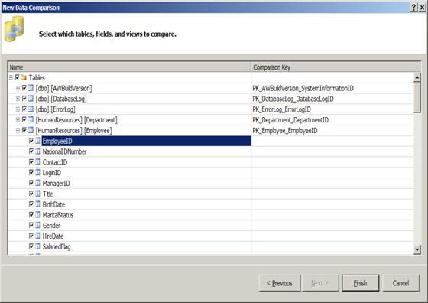
Task: Select the PK_ErrorLog_ErrorLogID key cell
Action: click(332, 109)
